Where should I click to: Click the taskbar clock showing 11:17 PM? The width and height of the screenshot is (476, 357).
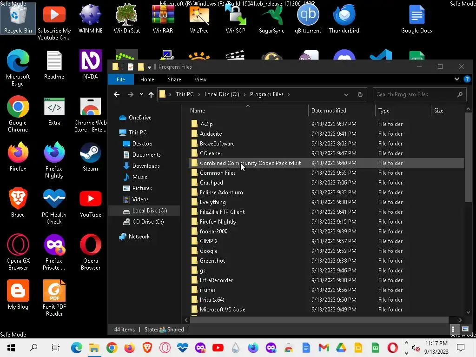[x=436, y=347]
